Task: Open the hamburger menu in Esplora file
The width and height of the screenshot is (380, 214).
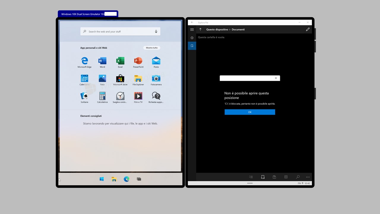Action: [x=192, y=29]
